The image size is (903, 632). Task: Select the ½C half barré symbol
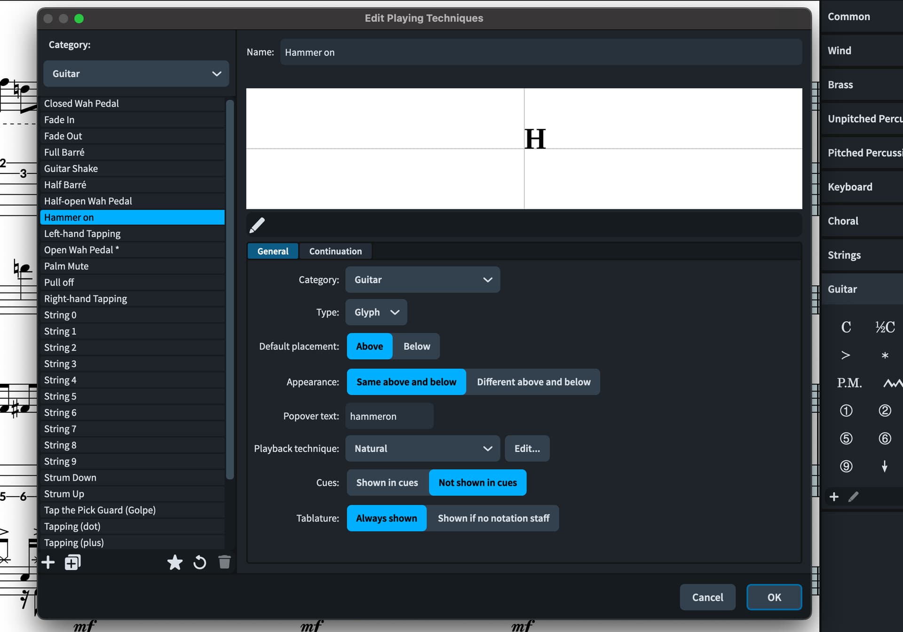click(884, 327)
